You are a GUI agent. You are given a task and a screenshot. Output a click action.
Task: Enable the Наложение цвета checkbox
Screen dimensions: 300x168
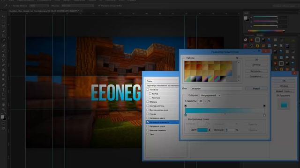(148, 118)
